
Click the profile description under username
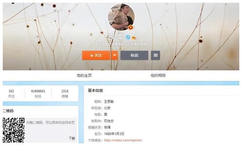(121, 44)
